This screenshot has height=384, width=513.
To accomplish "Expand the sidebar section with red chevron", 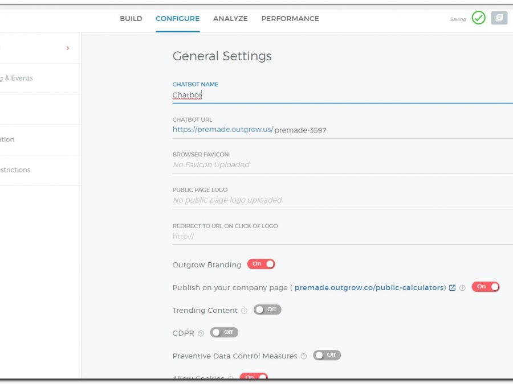I will point(68,48).
